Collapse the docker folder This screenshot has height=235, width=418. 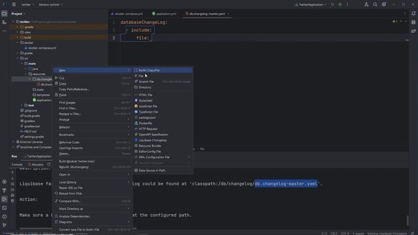pyautogui.click(x=18, y=42)
